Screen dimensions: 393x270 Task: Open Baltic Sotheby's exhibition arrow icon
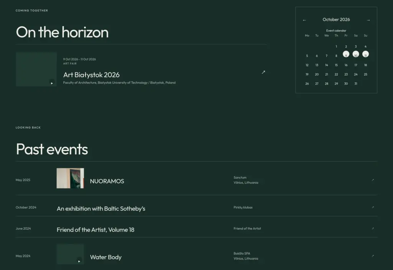pos(373,207)
